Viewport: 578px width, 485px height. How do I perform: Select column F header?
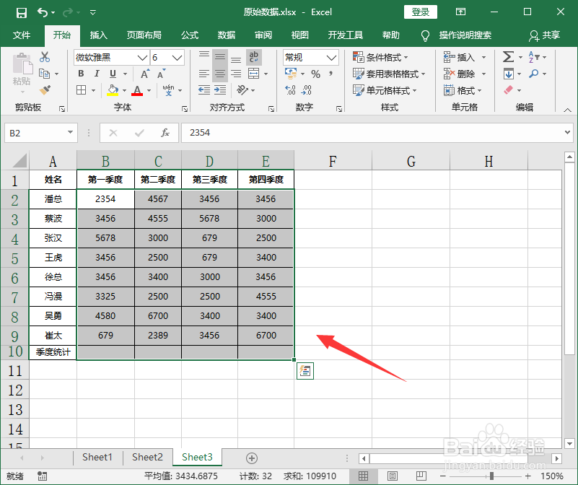[333, 161]
